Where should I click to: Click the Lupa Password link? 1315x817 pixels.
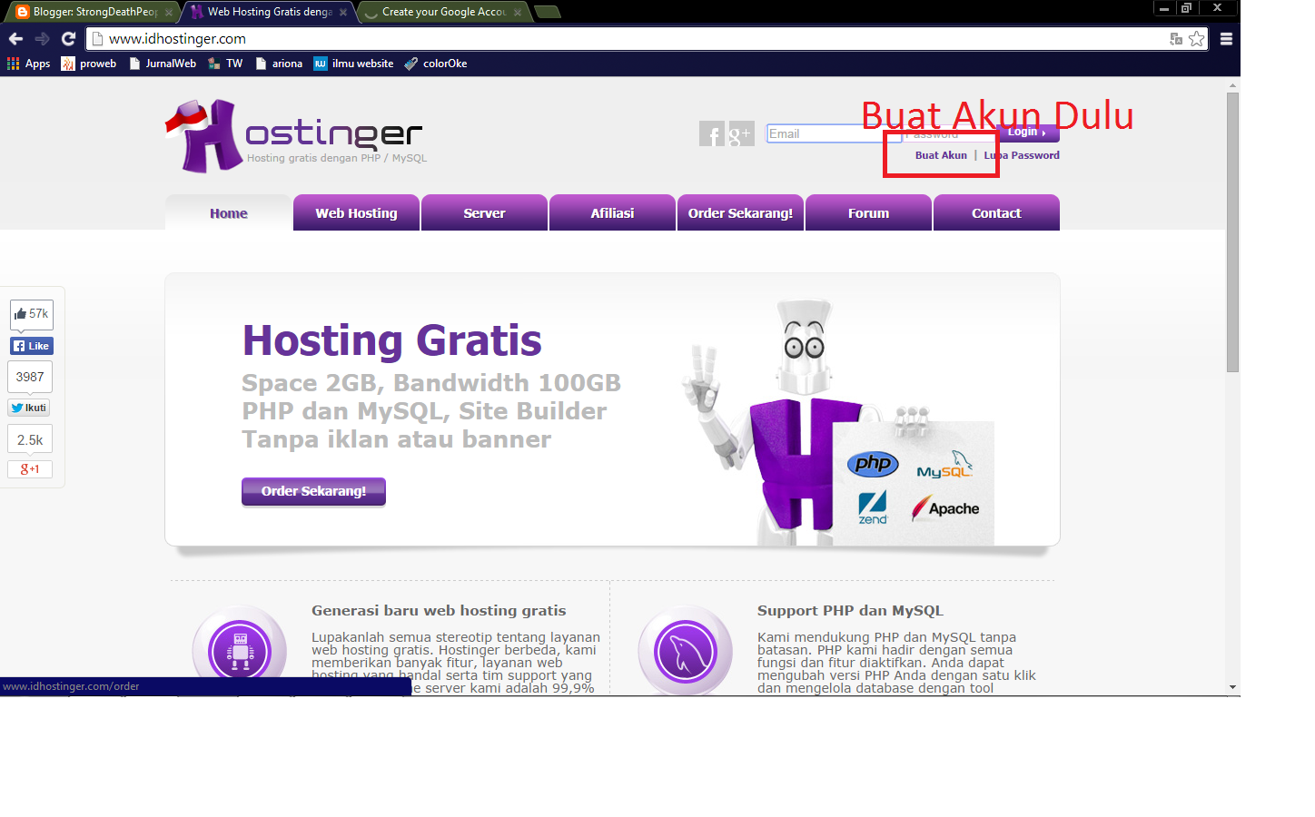click(x=1022, y=155)
